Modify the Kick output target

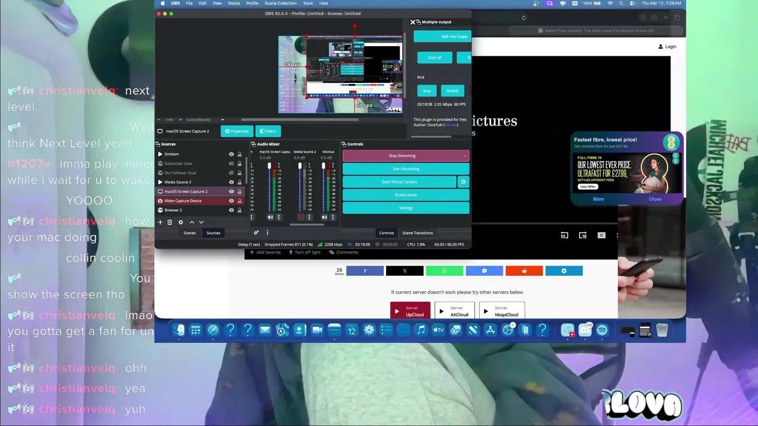point(452,91)
